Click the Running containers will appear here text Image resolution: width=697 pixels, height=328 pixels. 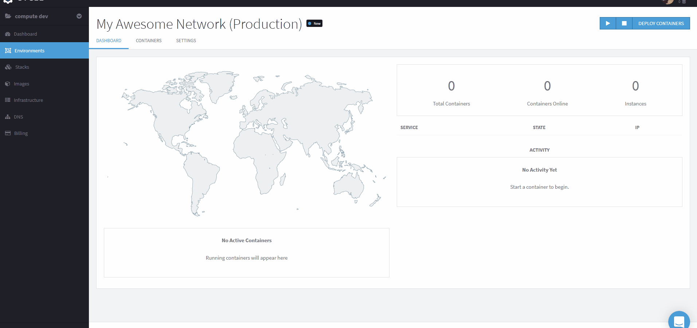point(247,258)
